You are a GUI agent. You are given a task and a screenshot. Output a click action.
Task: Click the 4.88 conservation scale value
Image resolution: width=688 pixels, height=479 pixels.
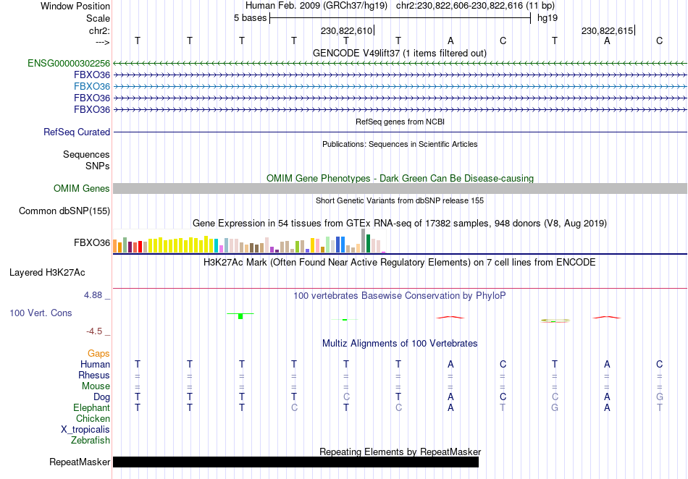pyautogui.click(x=93, y=295)
